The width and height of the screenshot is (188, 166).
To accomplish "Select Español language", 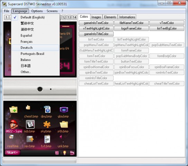I will point(36,36).
